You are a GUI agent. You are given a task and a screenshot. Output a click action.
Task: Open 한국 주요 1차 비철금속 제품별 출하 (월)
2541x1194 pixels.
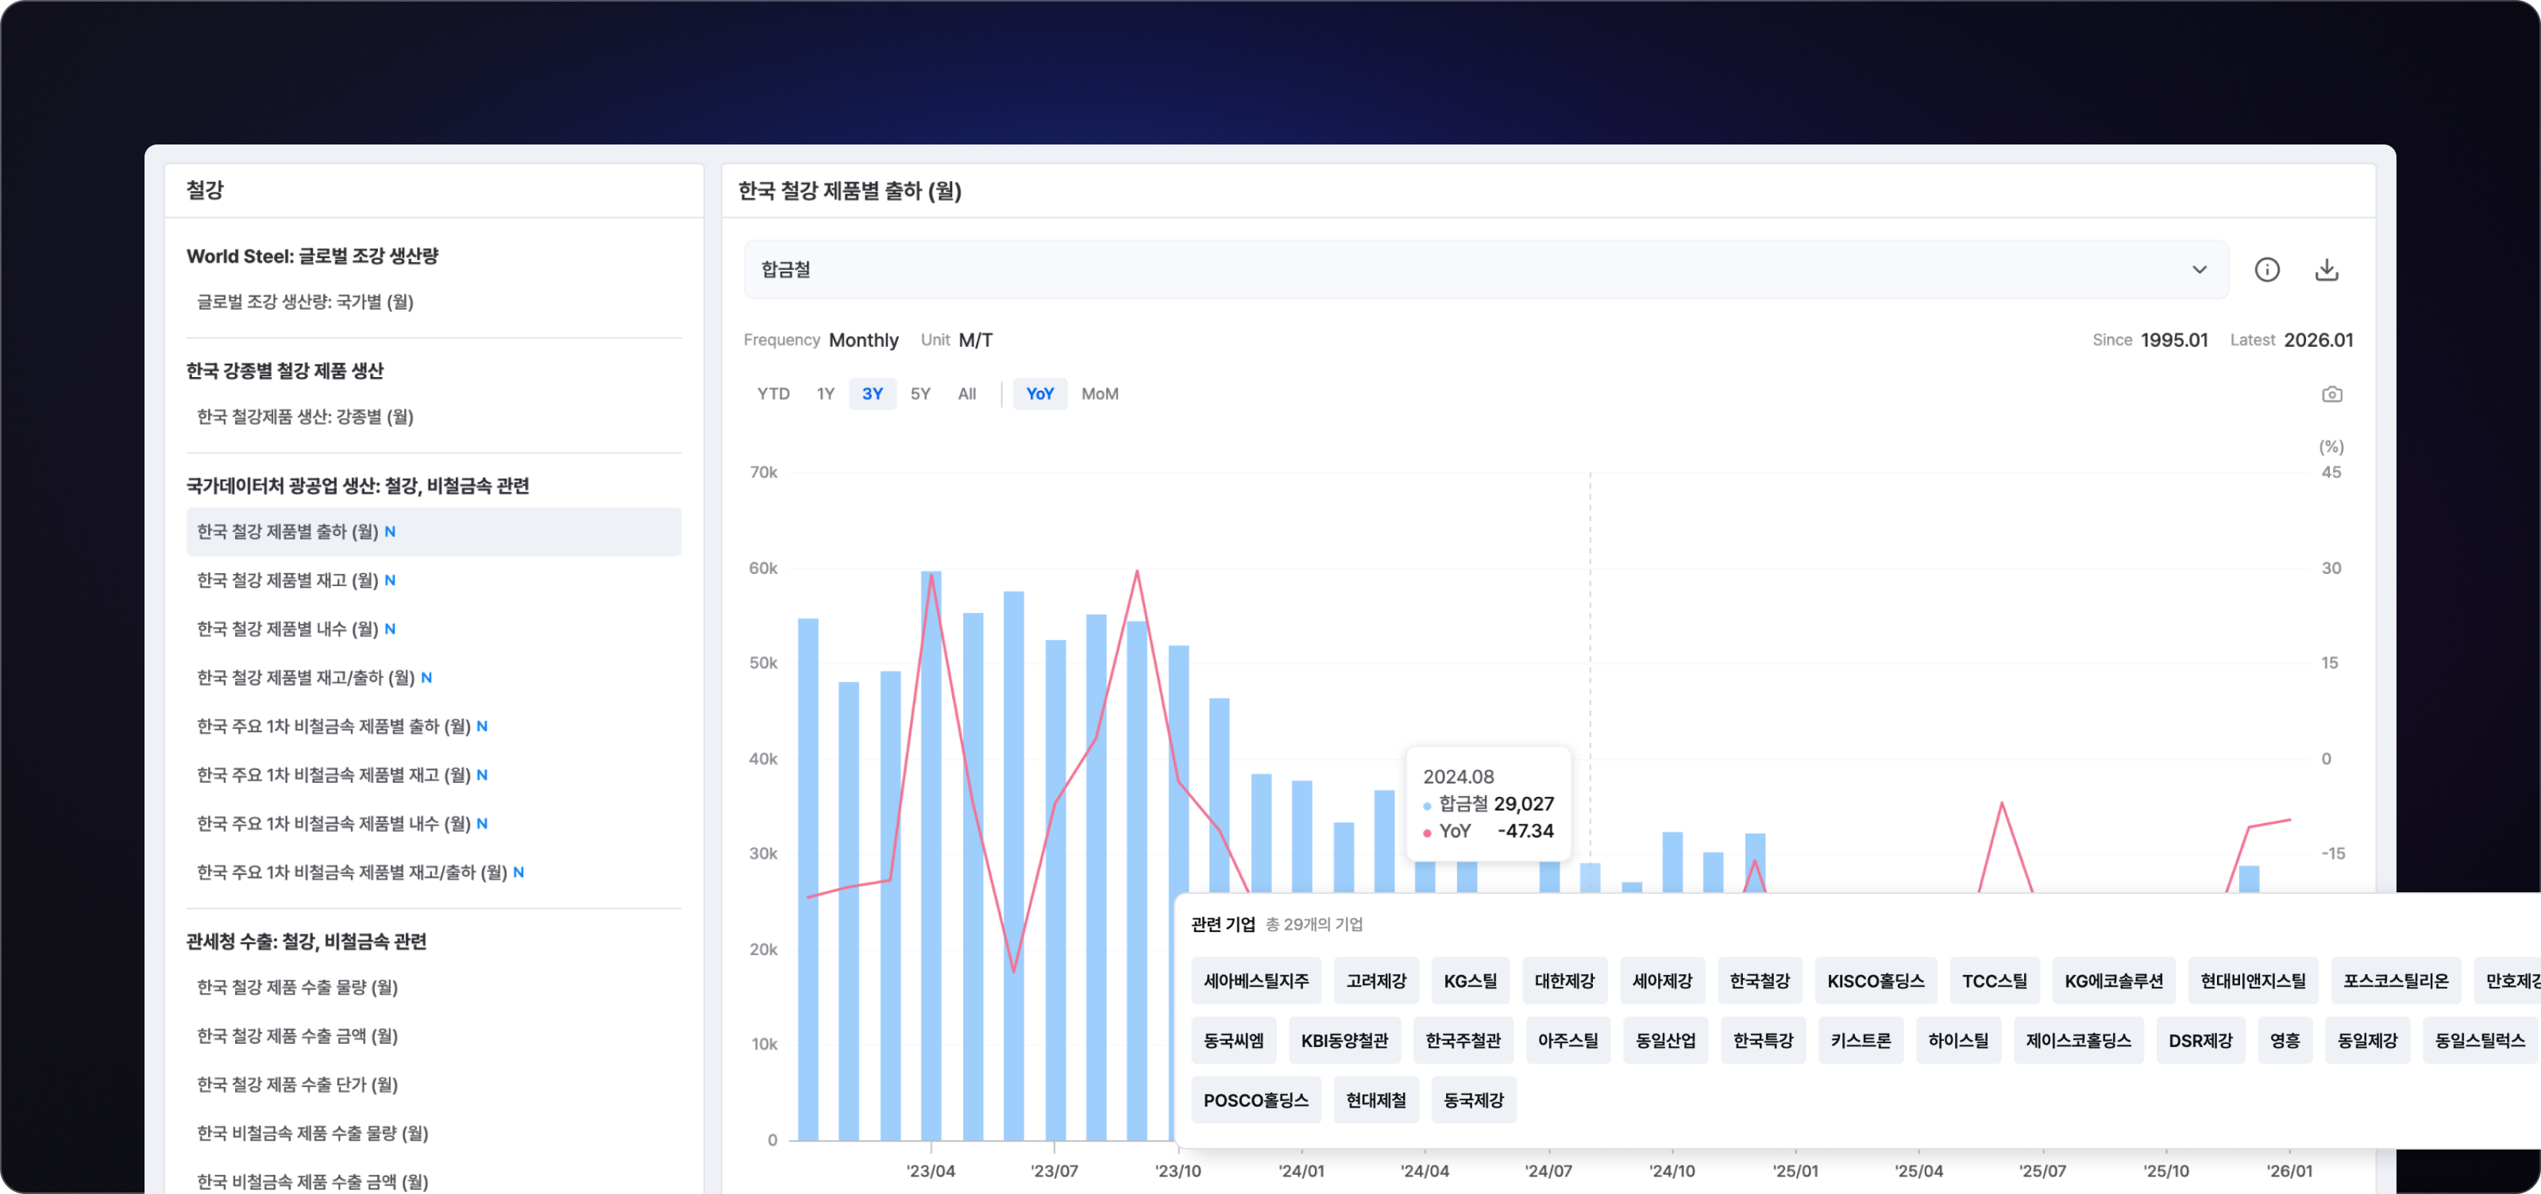tap(334, 726)
